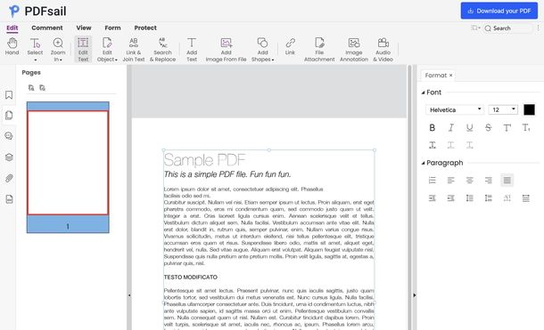Collapse the Paragraph section
The width and height of the screenshot is (544, 330).
[x=423, y=163]
